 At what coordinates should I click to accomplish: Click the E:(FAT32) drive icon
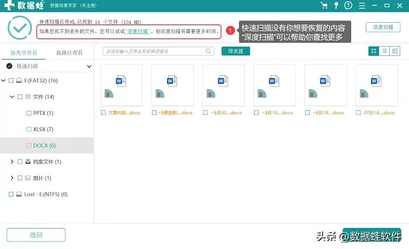[x=19, y=80]
